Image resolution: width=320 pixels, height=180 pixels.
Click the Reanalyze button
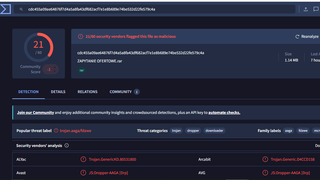[x=307, y=36]
